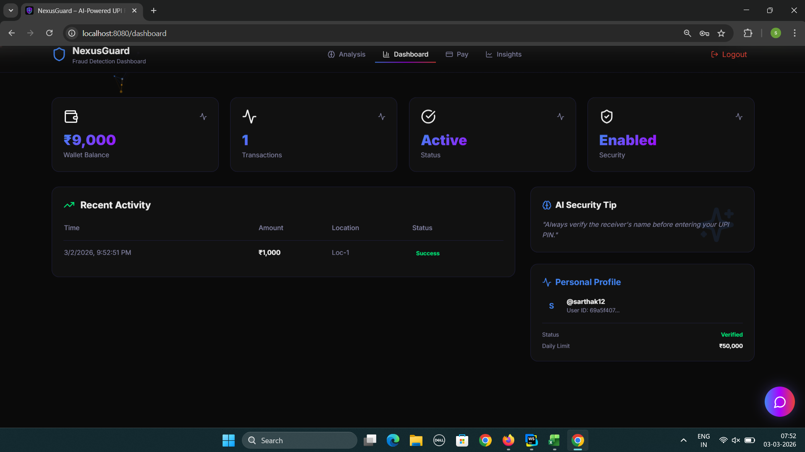The height and width of the screenshot is (452, 805).
Task: Open Chrome's three-dot menu
Action: point(795,33)
